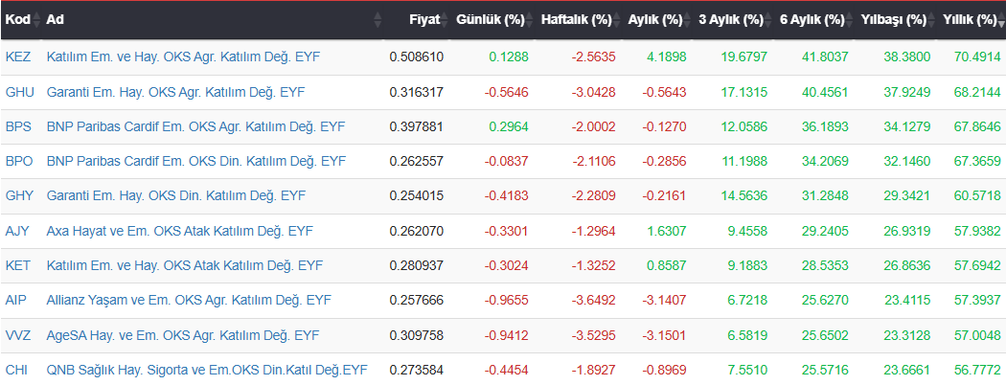
Task: Select BPO price 0.262557
Action: click(417, 161)
